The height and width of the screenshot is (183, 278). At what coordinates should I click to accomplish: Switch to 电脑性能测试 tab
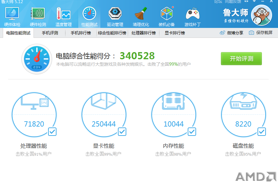18,33
